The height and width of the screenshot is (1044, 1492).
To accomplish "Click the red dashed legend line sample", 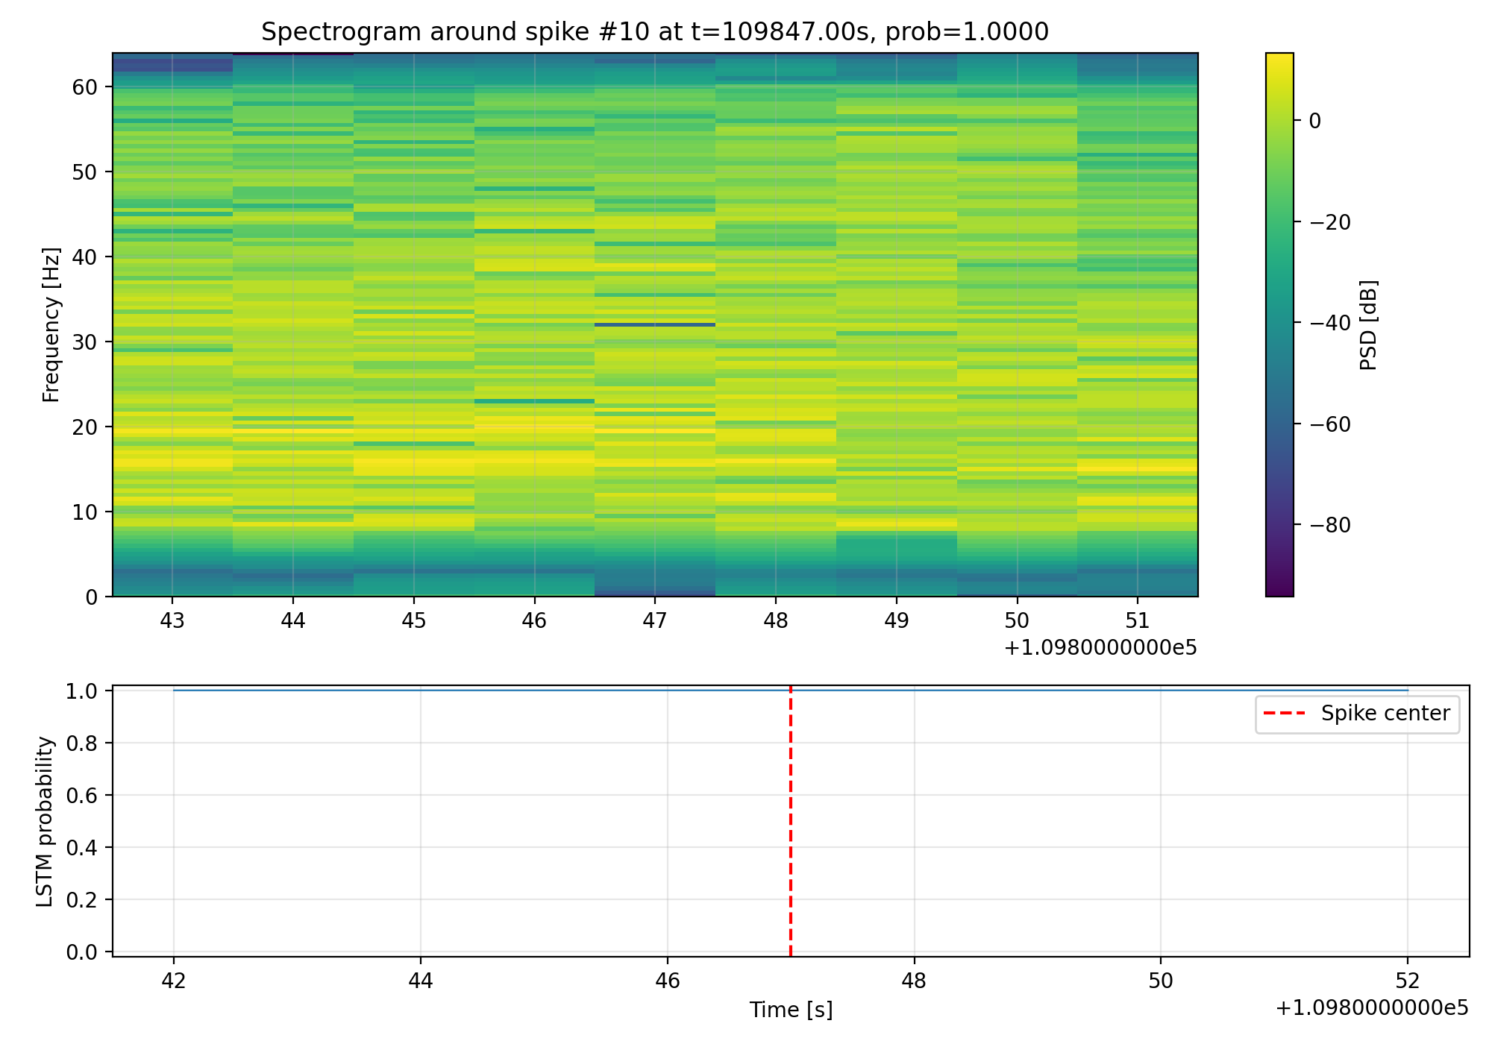I will point(1284,714).
